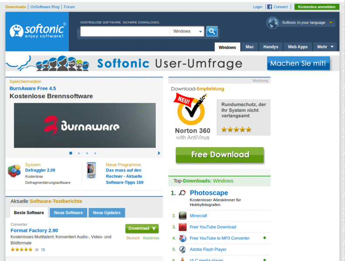Click the Adobe Flash Player icon

(x=183, y=249)
